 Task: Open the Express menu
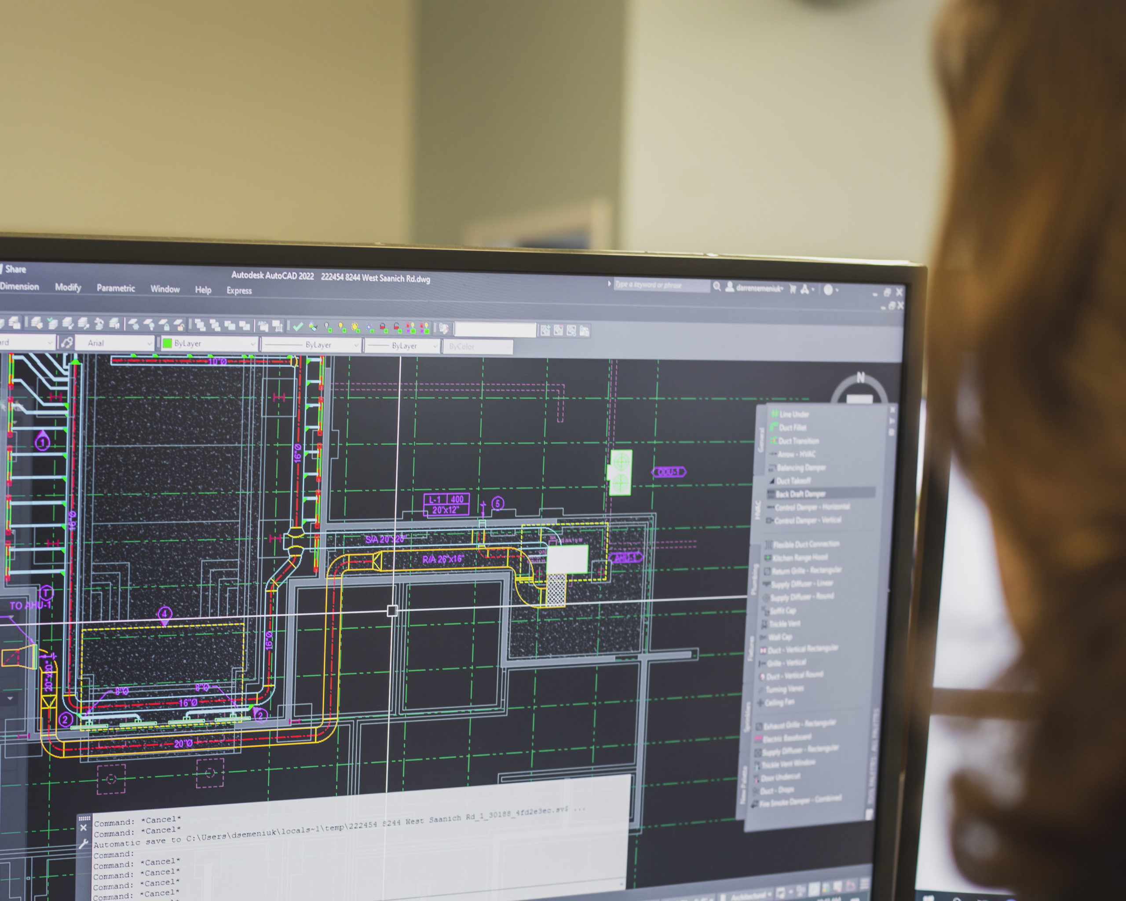[239, 290]
